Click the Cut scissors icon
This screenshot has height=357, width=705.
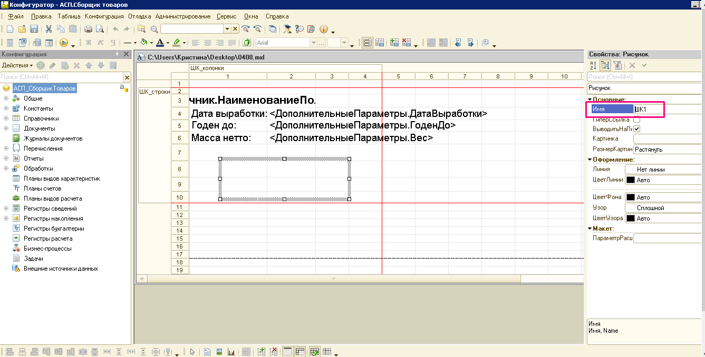tap(49, 29)
